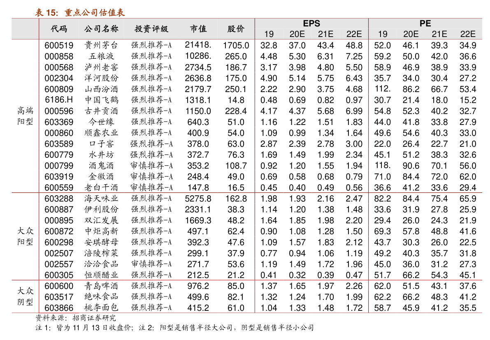Screen dimensions: 490x340
Task: Click PE value 35.5 in last row
Action: coord(468,308)
